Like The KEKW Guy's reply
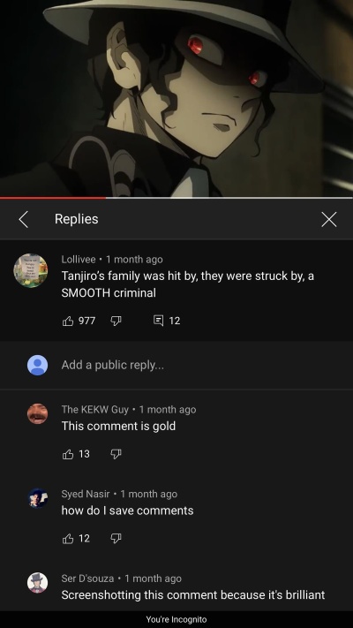The width and height of the screenshot is (353, 628). [x=68, y=454]
